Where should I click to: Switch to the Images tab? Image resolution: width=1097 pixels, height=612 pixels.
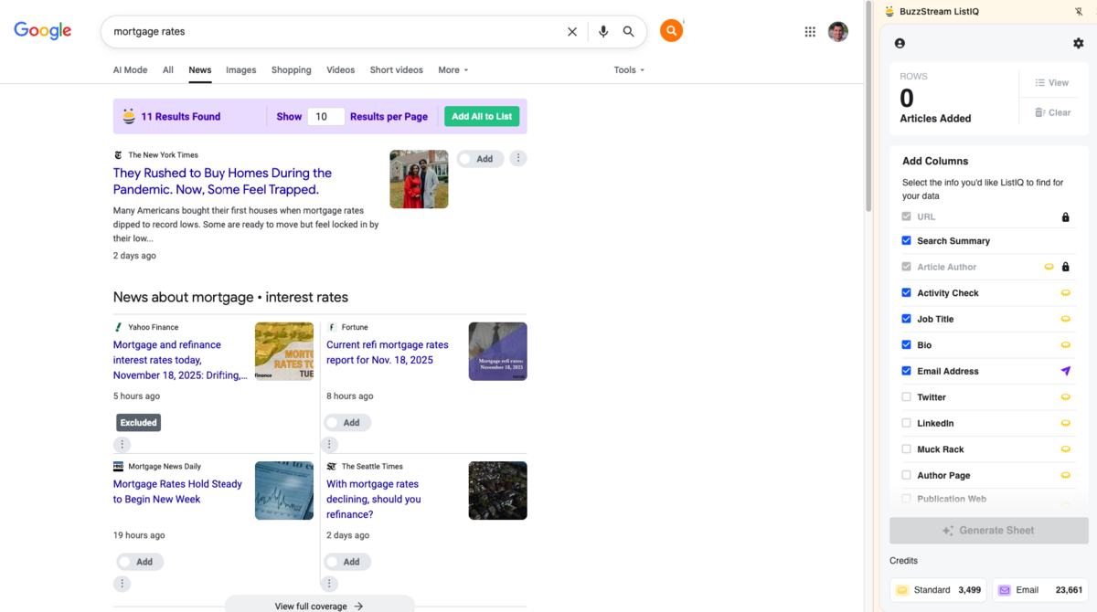[x=241, y=70]
